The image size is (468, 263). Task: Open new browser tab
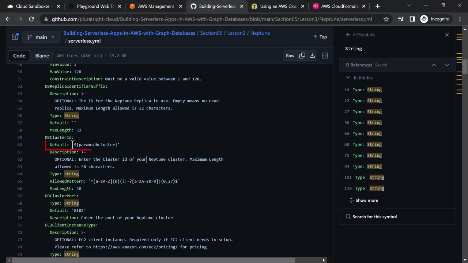[378, 6]
